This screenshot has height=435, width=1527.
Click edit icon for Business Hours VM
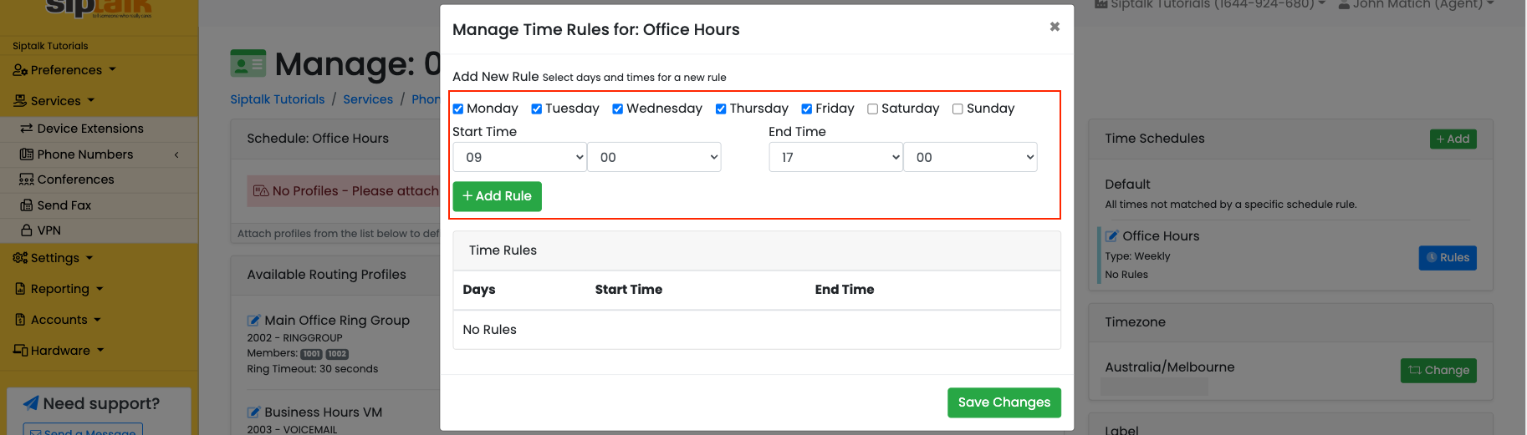click(x=253, y=412)
